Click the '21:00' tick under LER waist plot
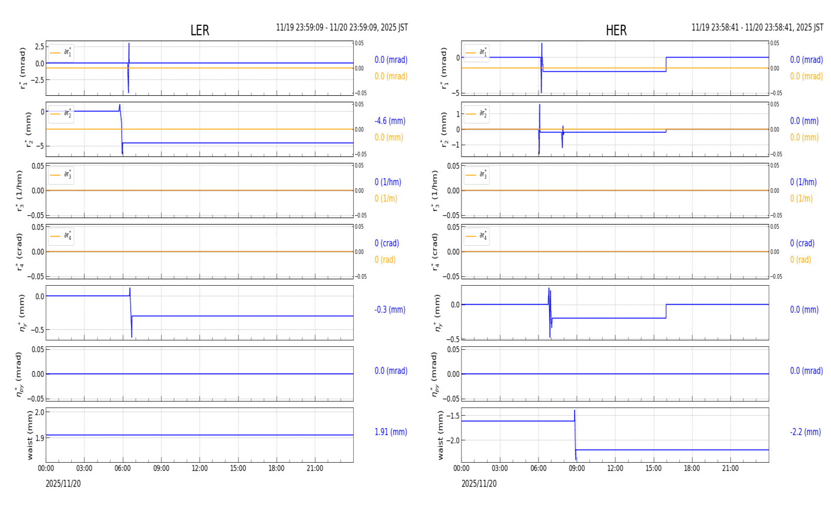Screen dimensions: 831x508 click(x=315, y=469)
